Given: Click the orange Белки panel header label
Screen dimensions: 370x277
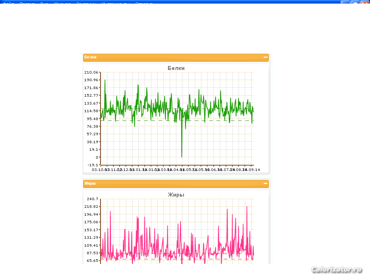Looking at the screenshot, I should [x=90, y=57].
